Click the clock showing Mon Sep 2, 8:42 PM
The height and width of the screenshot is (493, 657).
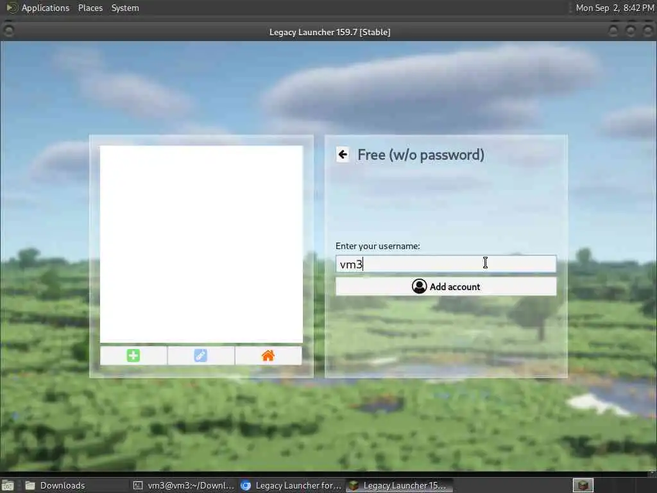pyautogui.click(x=615, y=8)
